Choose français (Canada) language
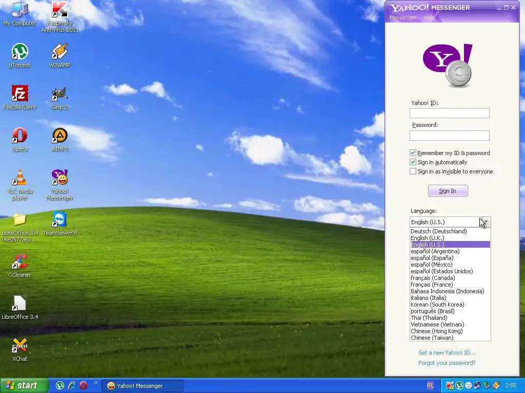This screenshot has width=525, height=393. 450,278
